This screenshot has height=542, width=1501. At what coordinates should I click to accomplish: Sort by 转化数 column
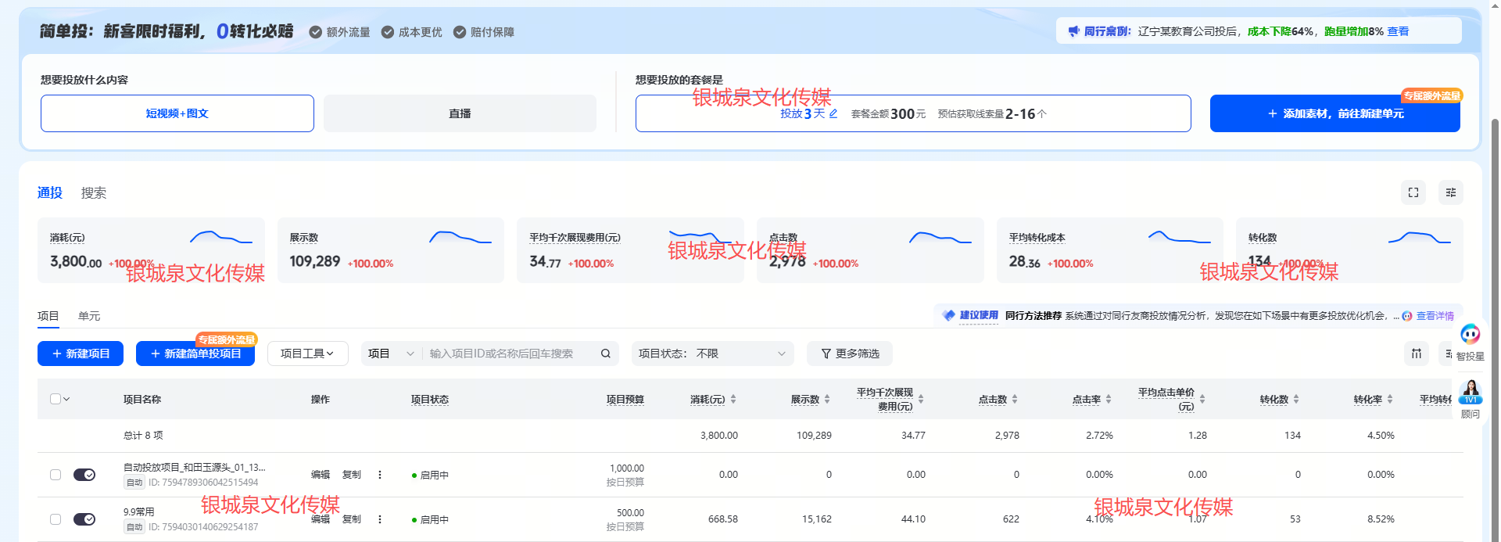[1296, 399]
